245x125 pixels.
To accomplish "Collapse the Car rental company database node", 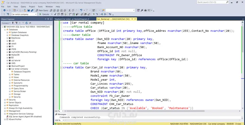I will [7, 69].
